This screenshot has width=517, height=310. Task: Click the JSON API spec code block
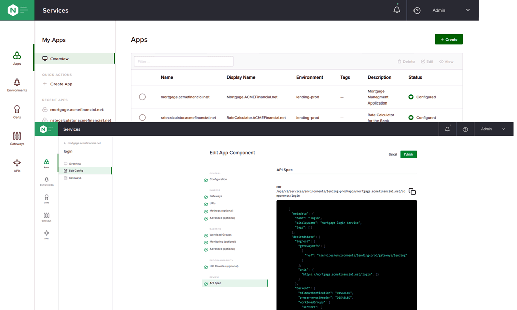click(x=346, y=255)
